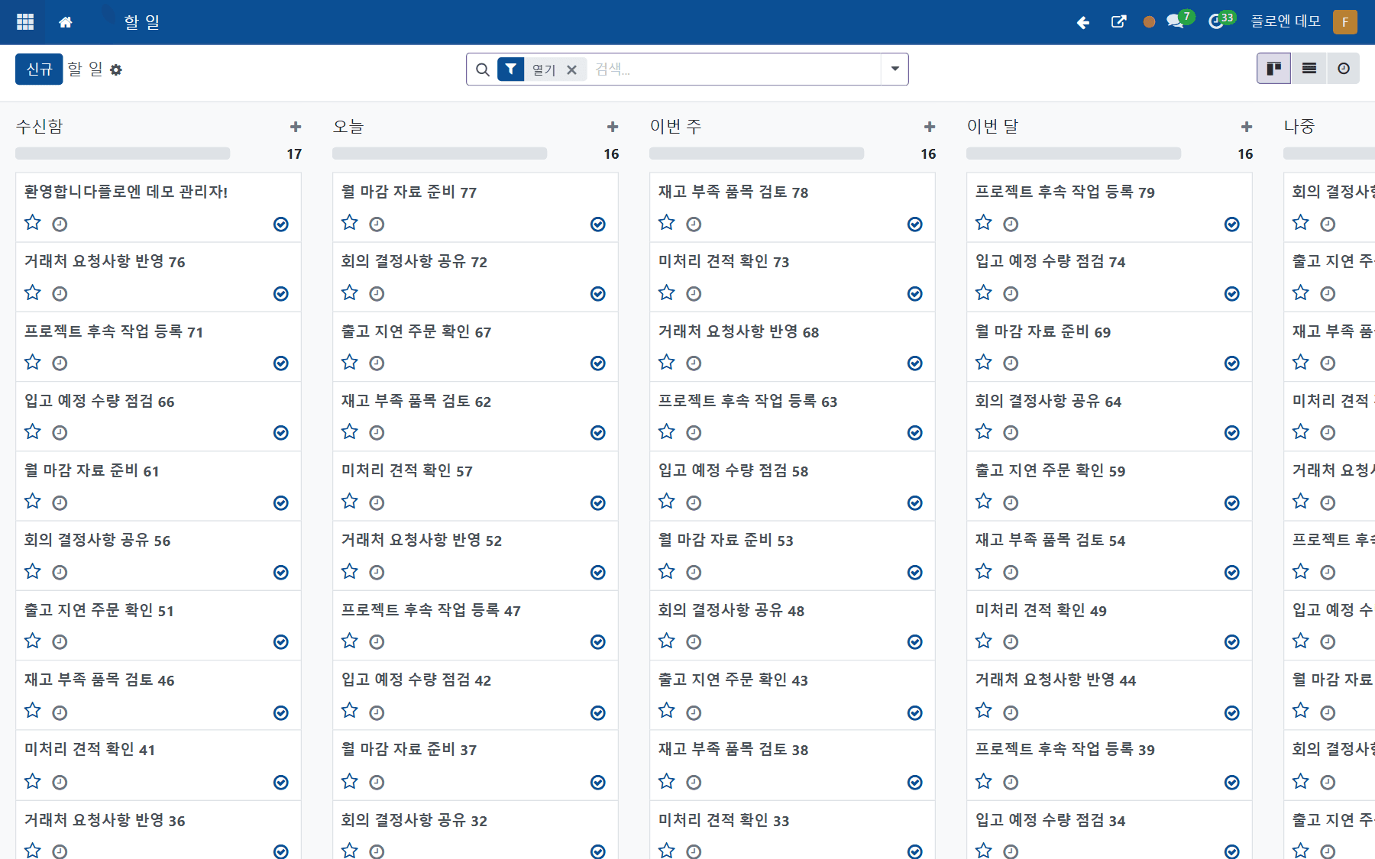Mark 회의 결정사항 공유 72 as done
Viewport: 1375px width, 859px height.
[x=598, y=294]
